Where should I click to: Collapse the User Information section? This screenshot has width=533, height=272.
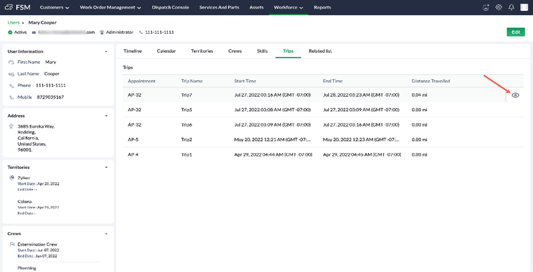(x=106, y=52)
